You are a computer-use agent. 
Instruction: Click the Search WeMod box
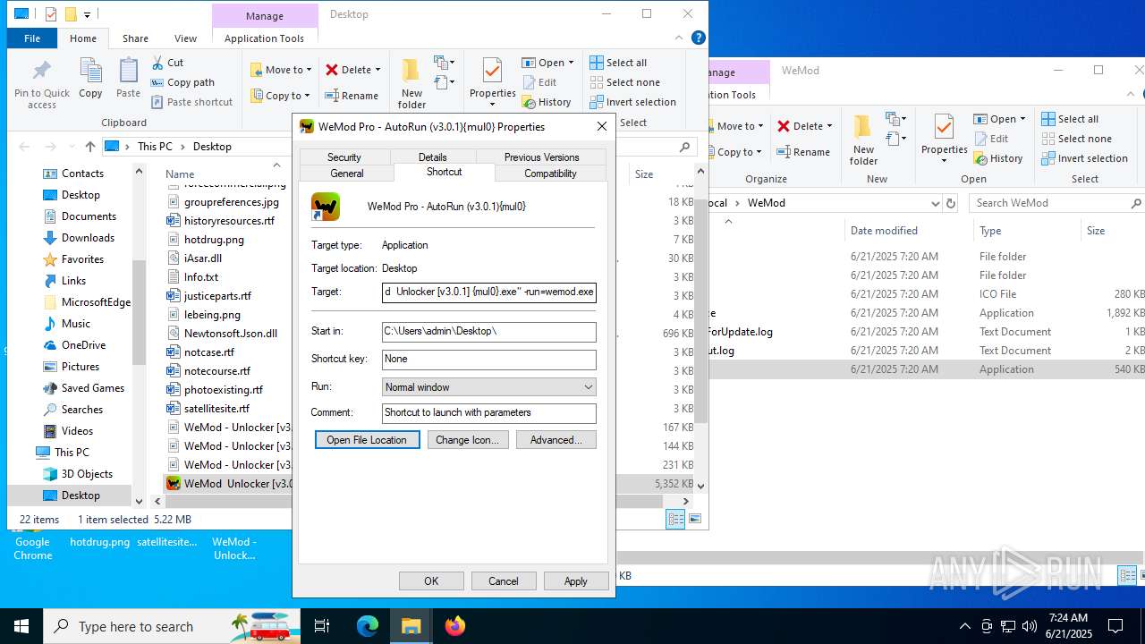click(1058, 203)
